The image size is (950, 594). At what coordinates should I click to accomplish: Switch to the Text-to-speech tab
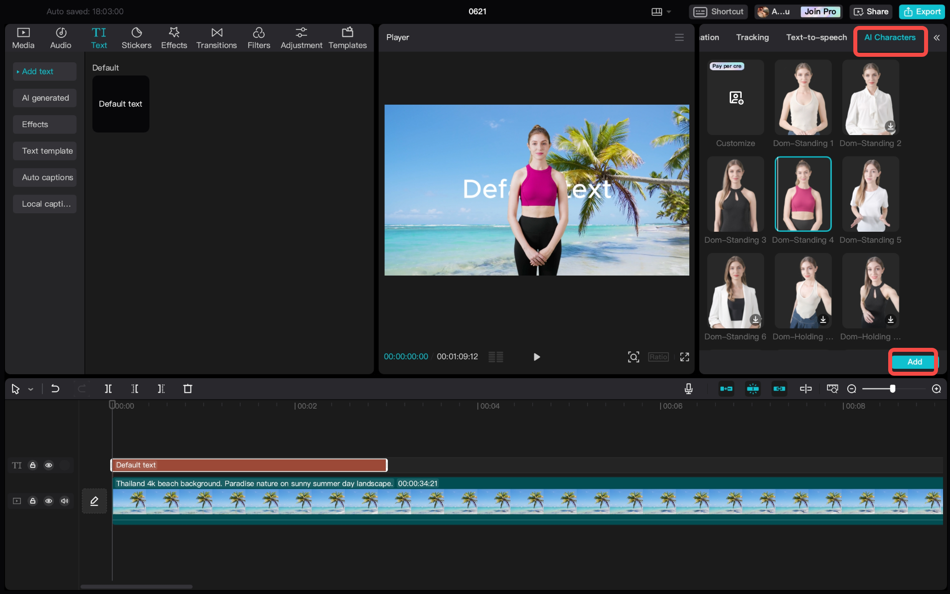[816, 37]
